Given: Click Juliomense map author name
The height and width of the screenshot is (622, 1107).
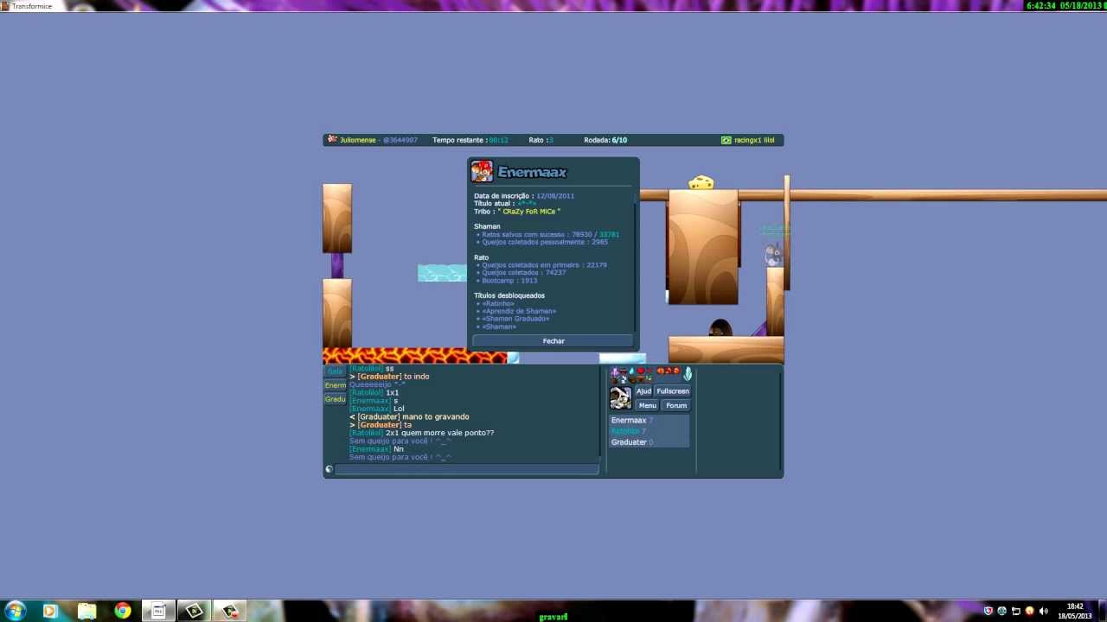Looking at the screenshot, I should pyautogui.click(x=357, y=140).
